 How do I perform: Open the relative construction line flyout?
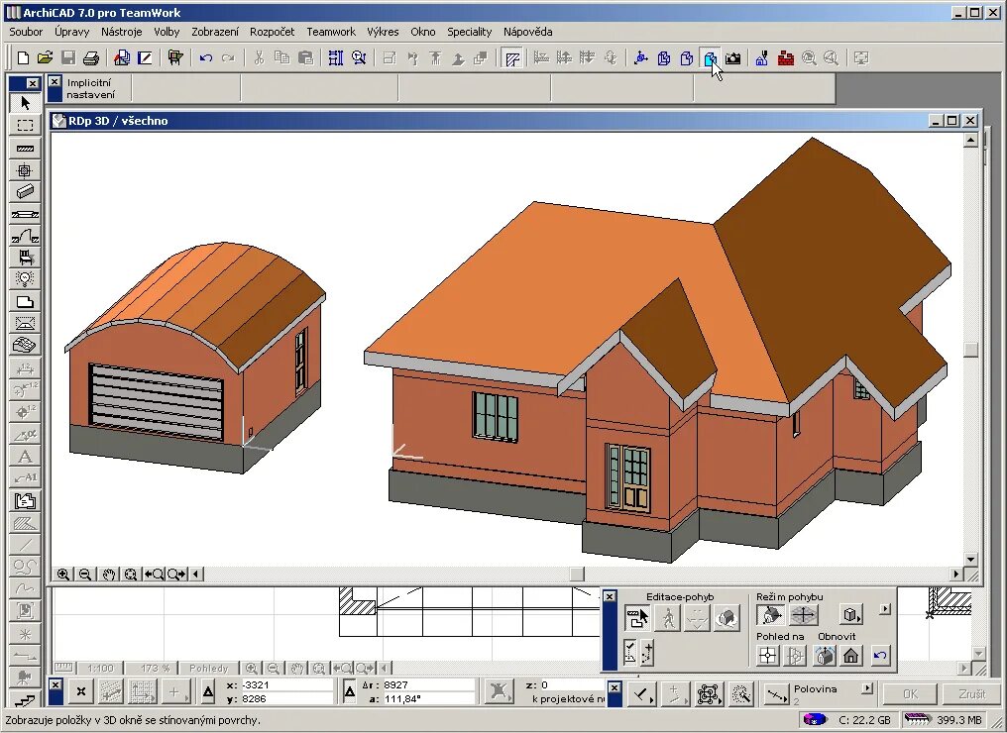click(641, 693)
